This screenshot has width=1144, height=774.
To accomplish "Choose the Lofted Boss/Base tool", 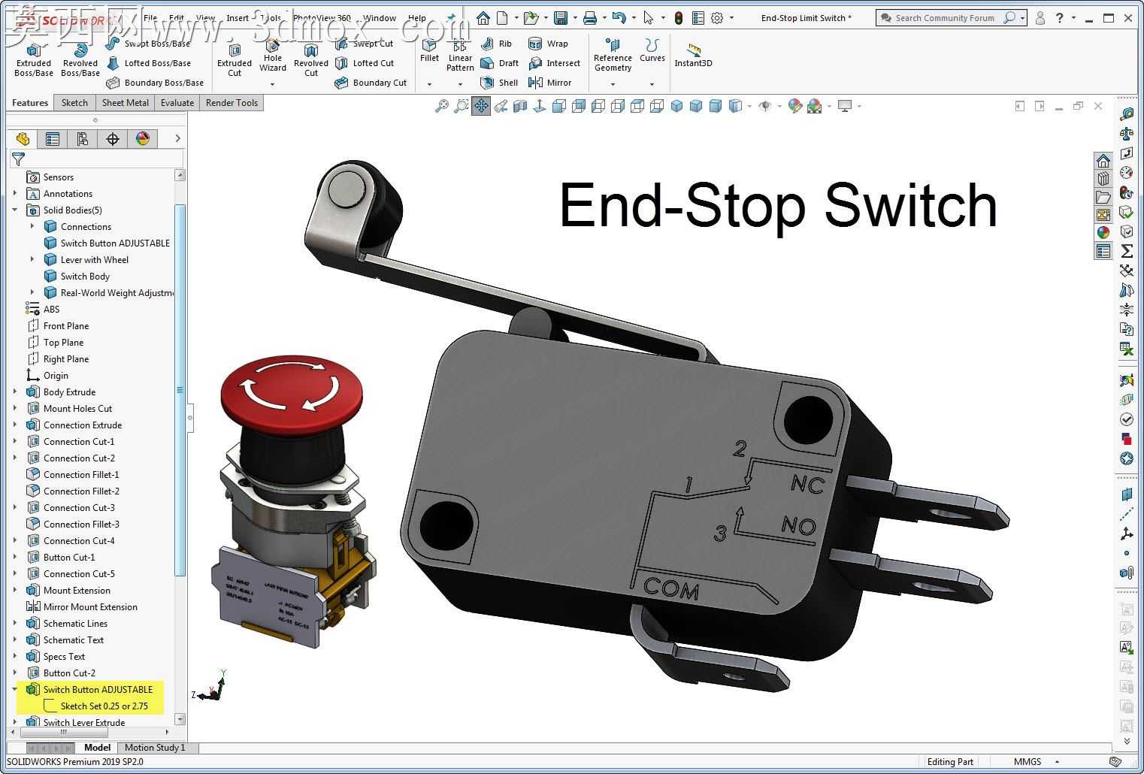I will pos(150,63).
